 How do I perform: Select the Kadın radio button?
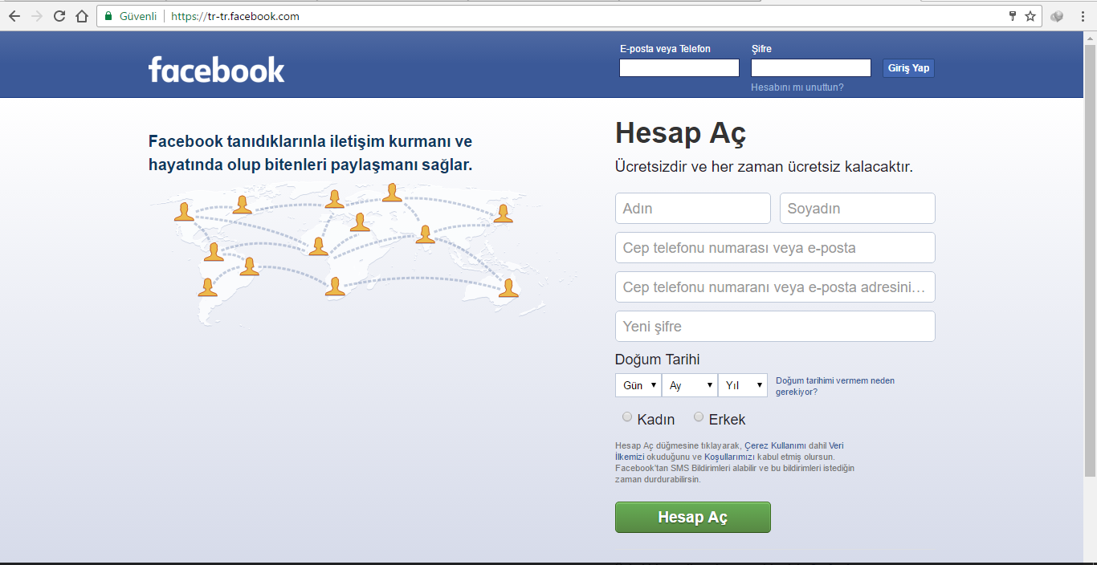627,417
